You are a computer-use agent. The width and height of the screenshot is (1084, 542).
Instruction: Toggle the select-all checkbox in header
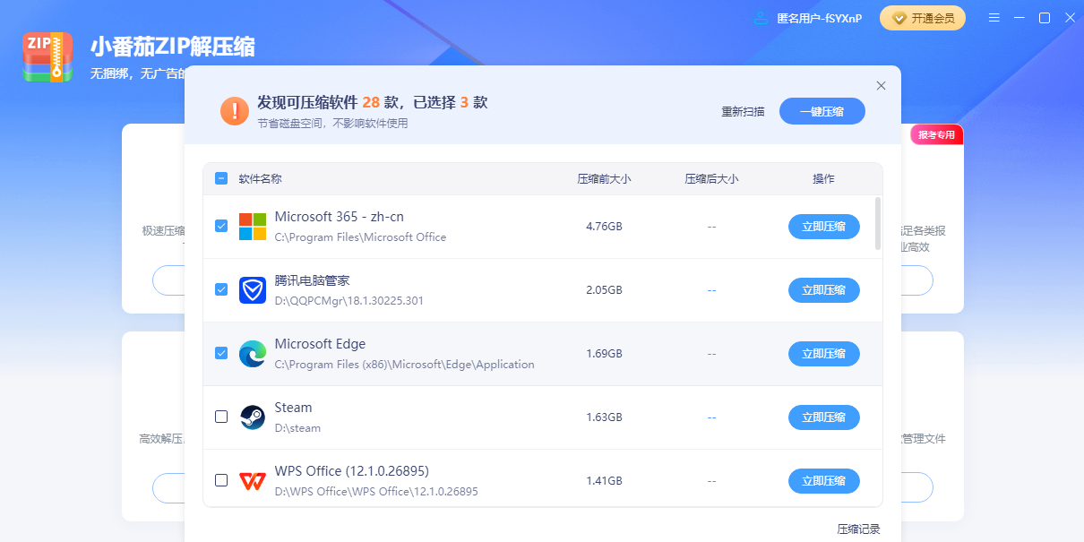coord(221,178)
